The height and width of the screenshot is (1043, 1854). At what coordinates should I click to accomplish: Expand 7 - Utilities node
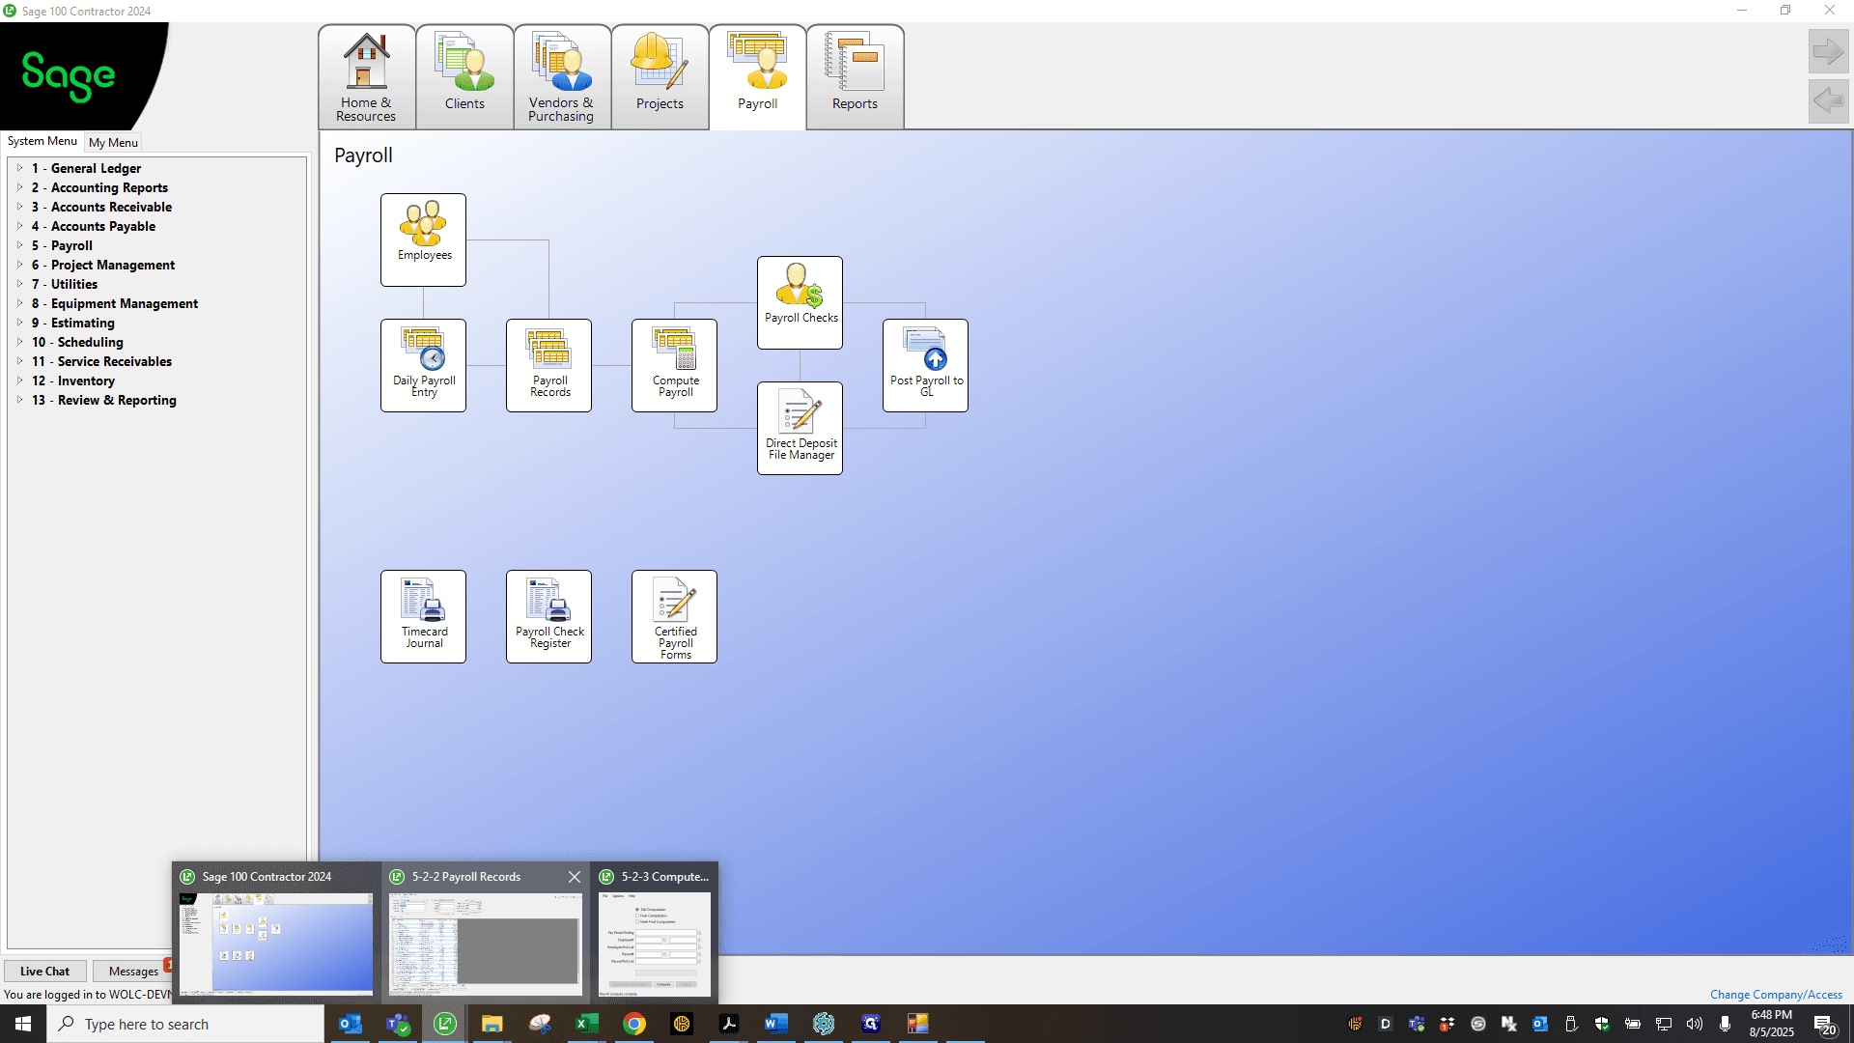click(x=19, y=284)
